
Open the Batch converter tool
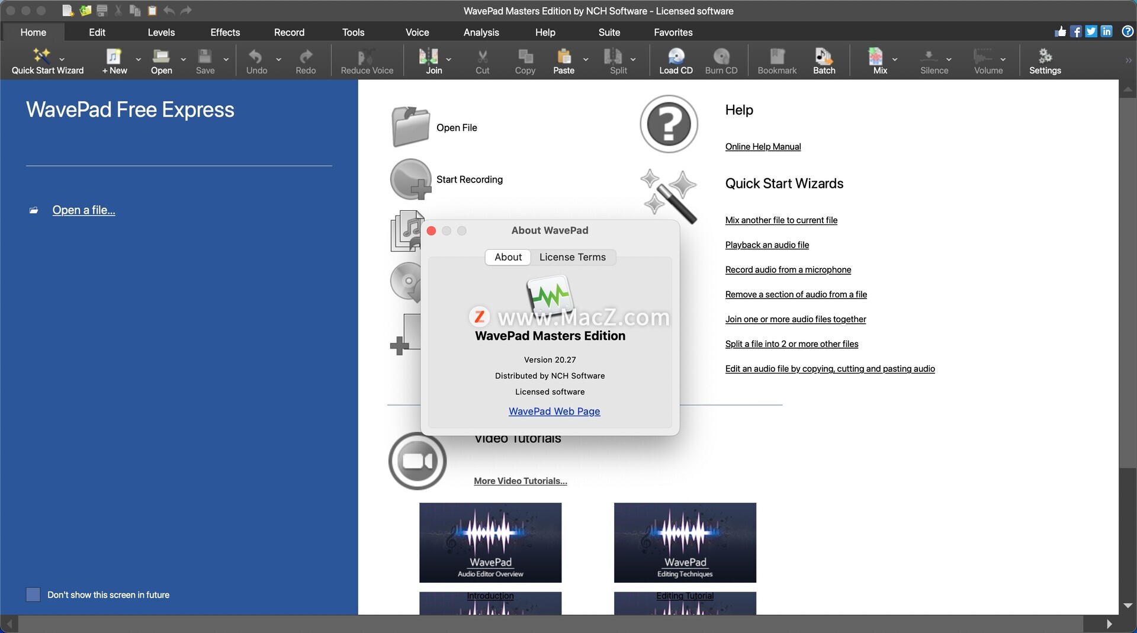(x=823, y=57)
